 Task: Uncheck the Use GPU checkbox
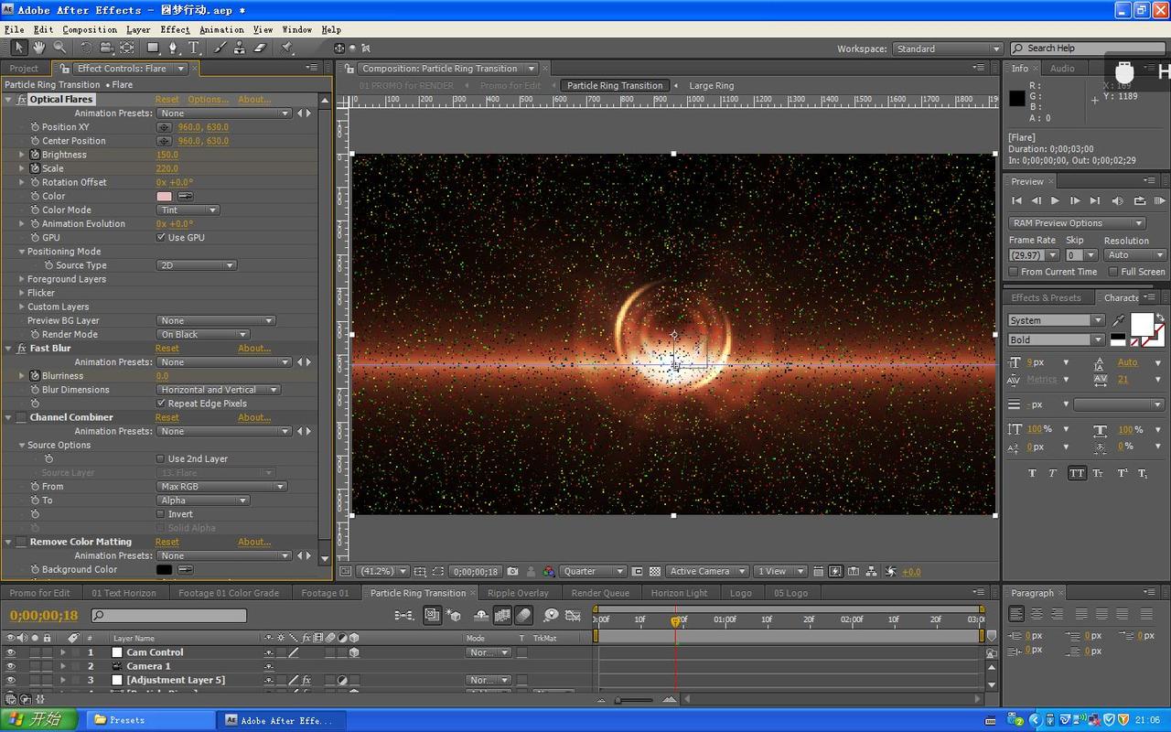(x=161, y=237)
